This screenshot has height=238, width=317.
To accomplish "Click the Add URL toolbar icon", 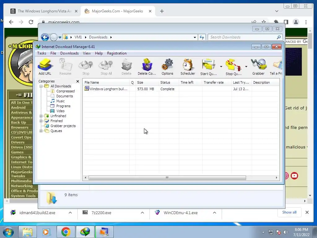I will (x=45, y=67).
